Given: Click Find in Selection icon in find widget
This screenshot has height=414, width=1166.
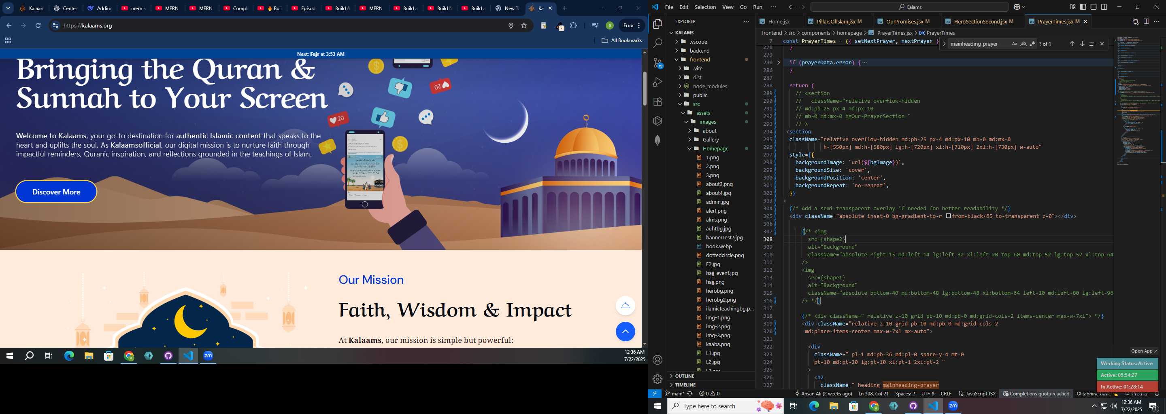Looking at the screenshot, I should 1092,44.
